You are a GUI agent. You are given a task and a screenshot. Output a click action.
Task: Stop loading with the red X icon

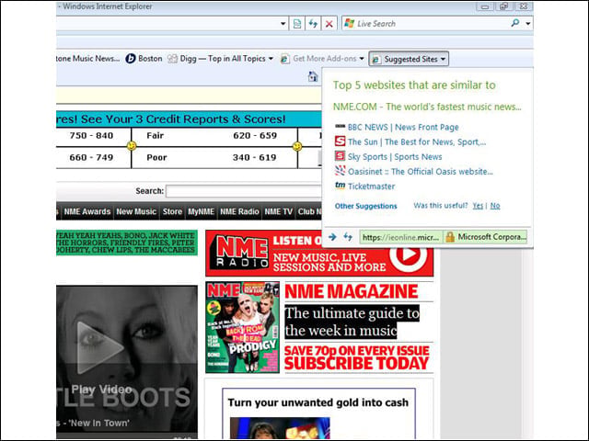(329, 24)
